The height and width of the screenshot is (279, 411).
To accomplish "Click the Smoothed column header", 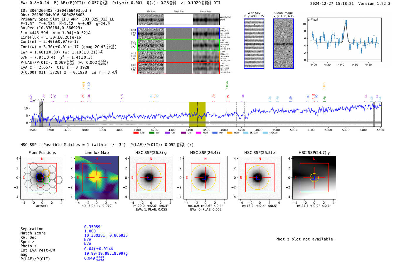I will tap(206, 12).
